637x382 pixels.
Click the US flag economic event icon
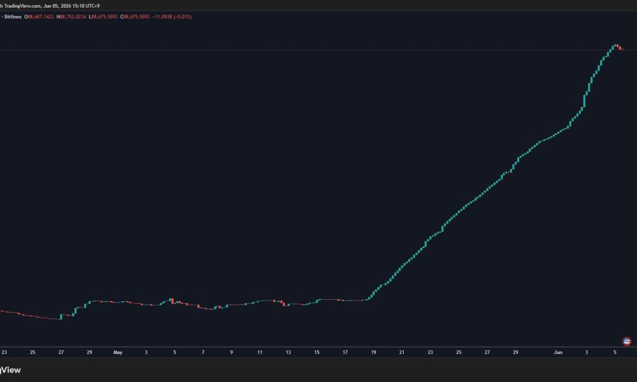point(626,341)
